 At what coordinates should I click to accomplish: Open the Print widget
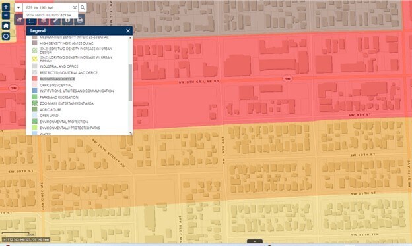80,20
